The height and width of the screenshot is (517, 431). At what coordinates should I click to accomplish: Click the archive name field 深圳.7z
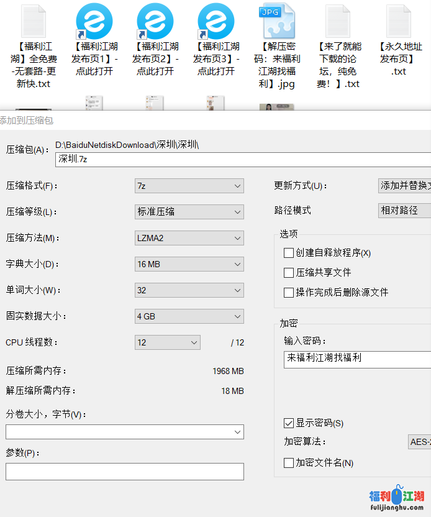click(242, 159)
